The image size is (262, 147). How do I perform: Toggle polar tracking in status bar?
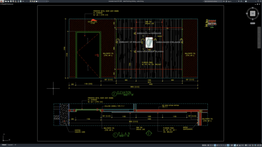(217, 145)
